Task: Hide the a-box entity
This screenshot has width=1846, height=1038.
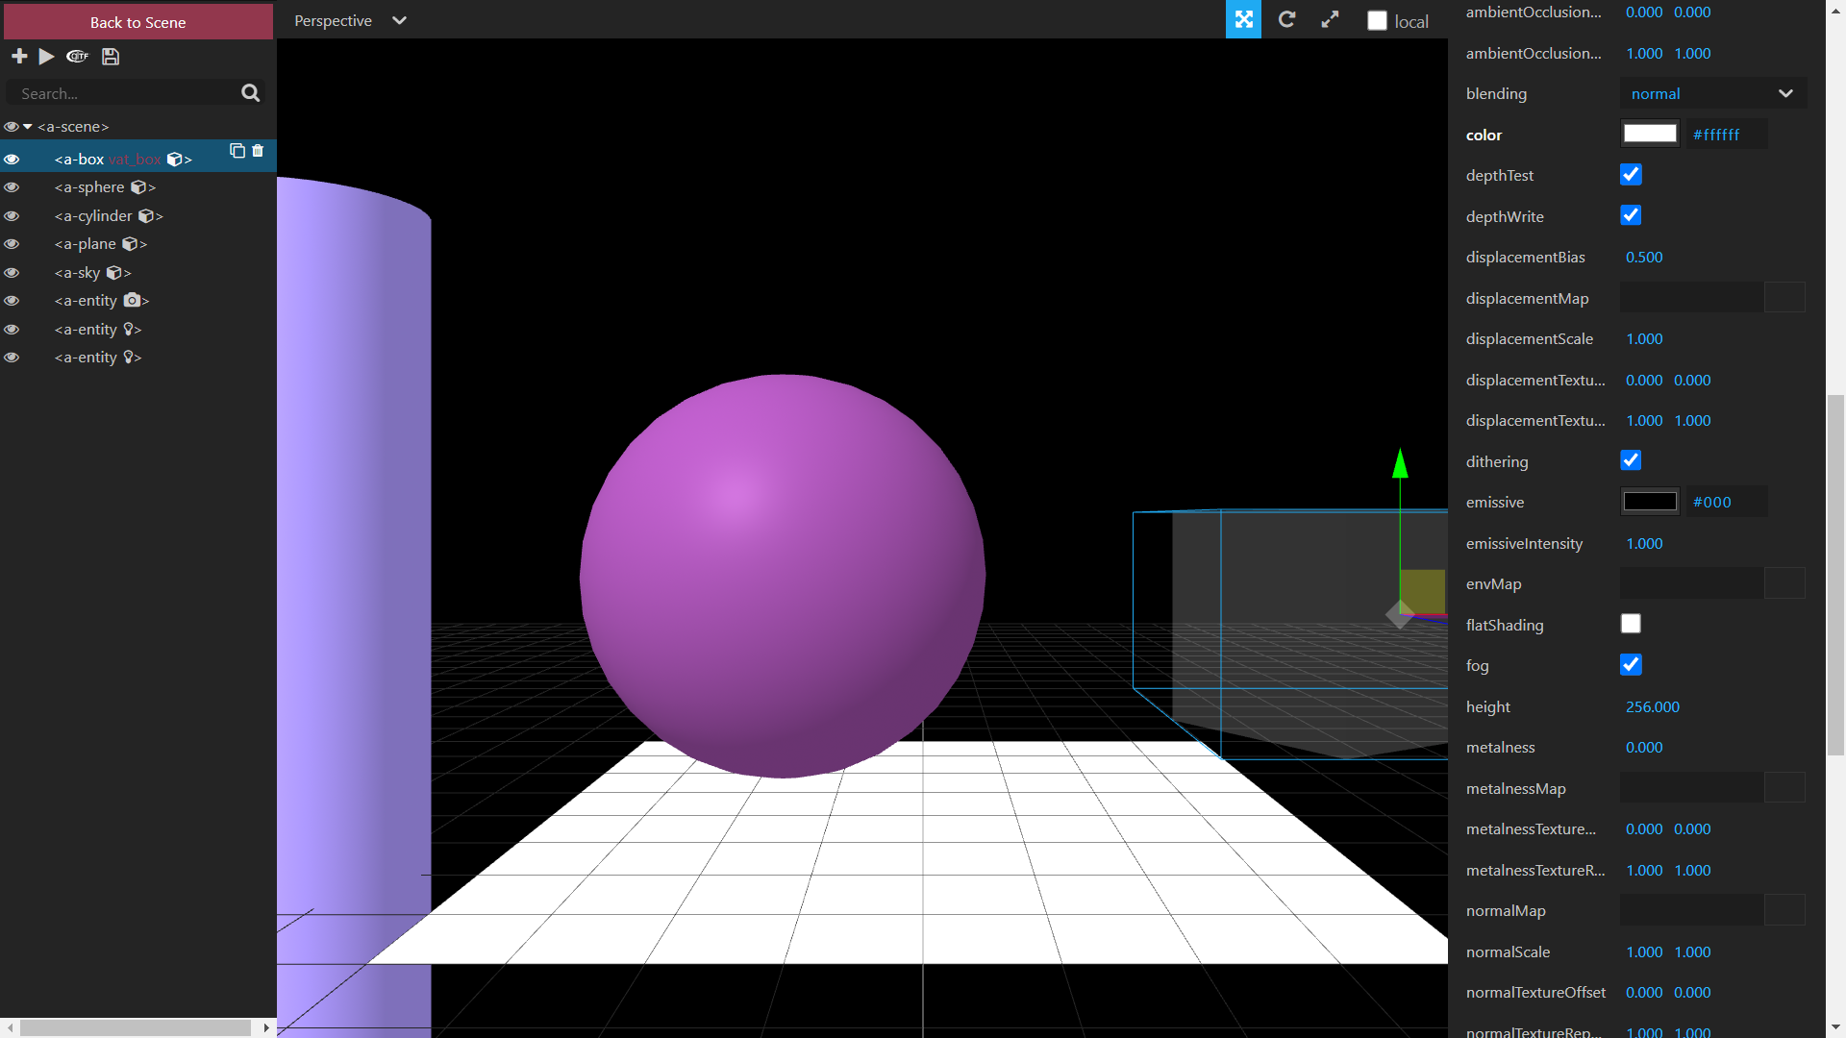Action: [12, 160]
